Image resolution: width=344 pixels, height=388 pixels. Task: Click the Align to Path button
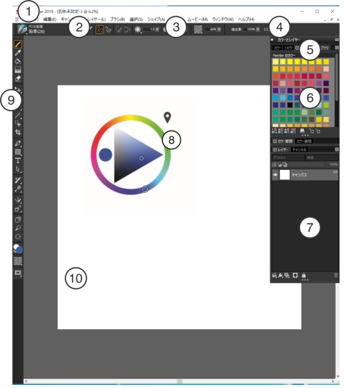[x=119, y=30]
